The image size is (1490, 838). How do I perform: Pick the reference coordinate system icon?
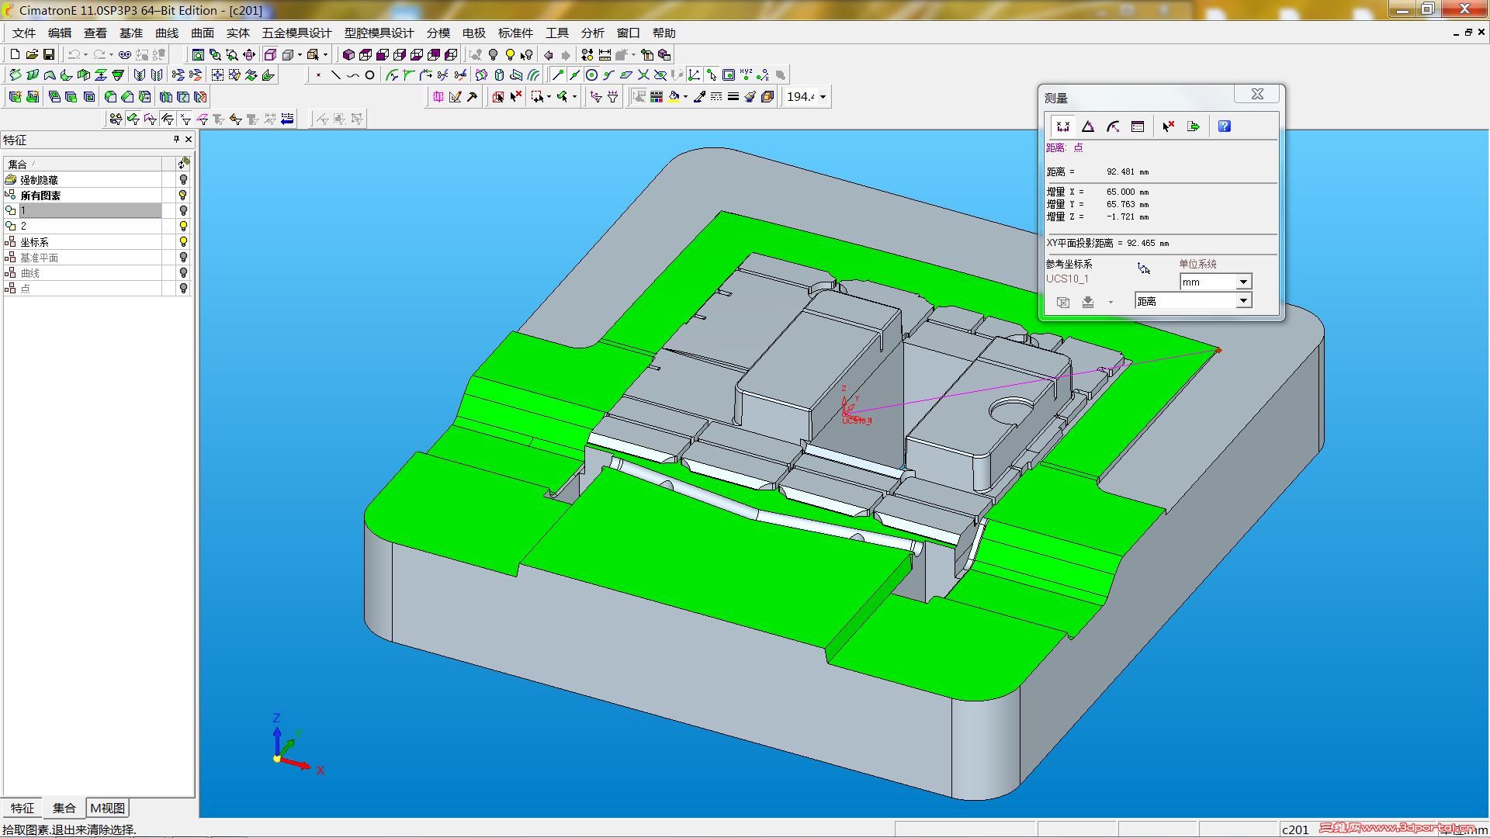pos(1144,268)
